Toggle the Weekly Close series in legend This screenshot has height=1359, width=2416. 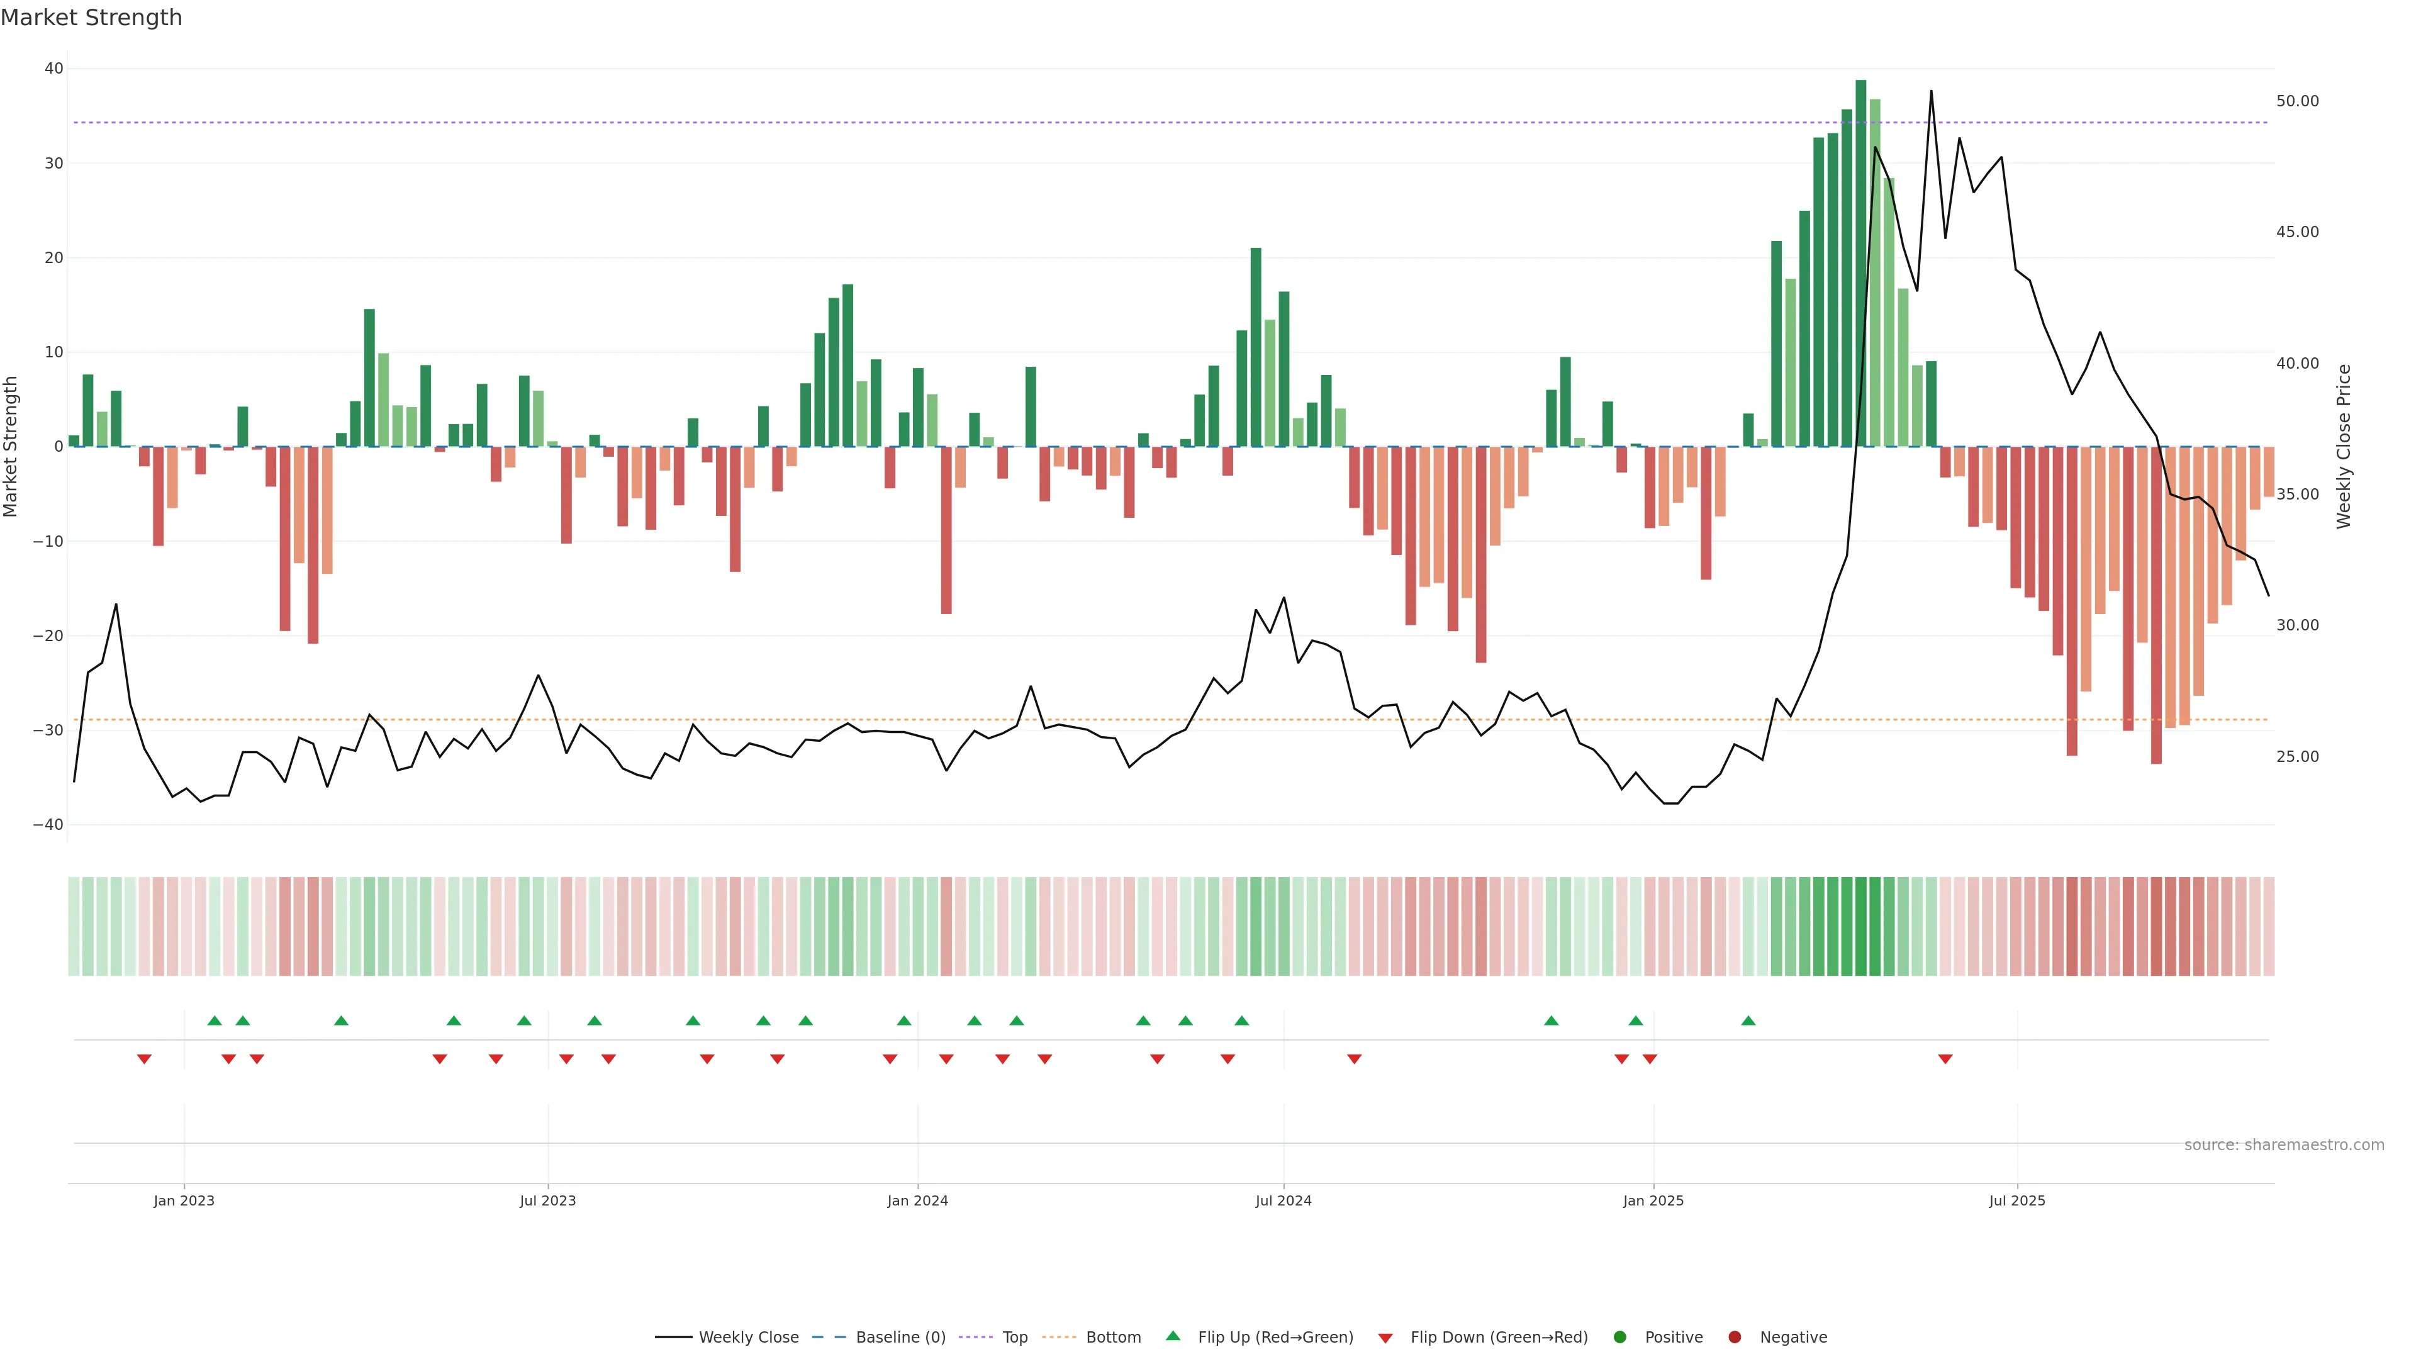749,1338
